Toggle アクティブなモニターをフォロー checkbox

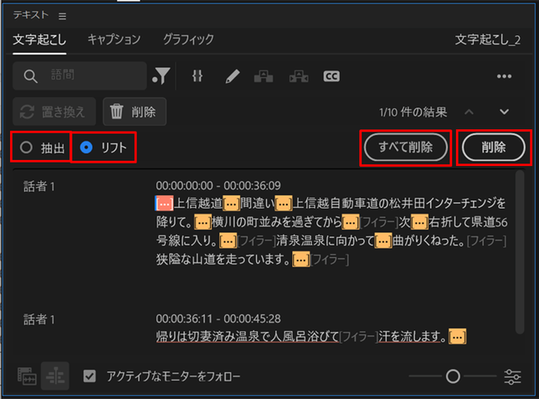[x=90, y=376]
